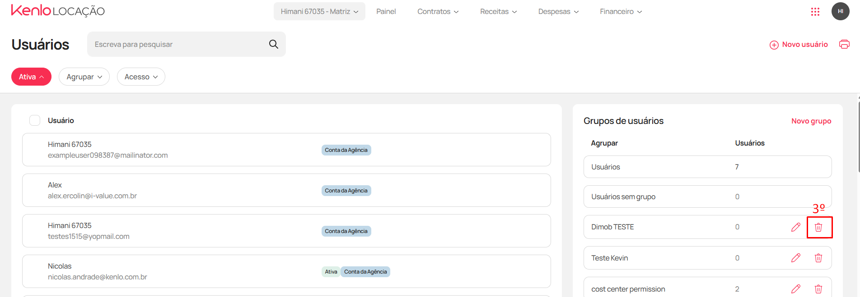Expand the Despesas menu
This screenshot has height=297, width=860.
[558, 11]
